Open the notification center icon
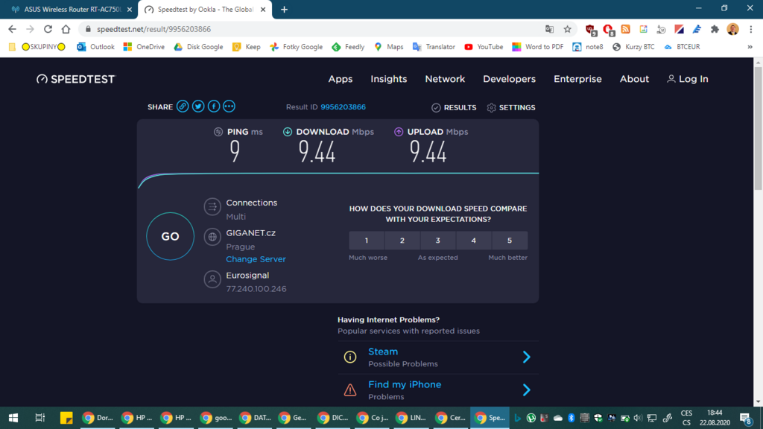The width and height of the screenshot is (763, 429). [x=746, y=418]
